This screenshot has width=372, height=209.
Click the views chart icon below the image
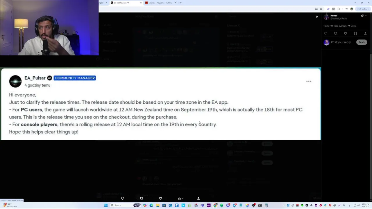[x=180, y=198]
